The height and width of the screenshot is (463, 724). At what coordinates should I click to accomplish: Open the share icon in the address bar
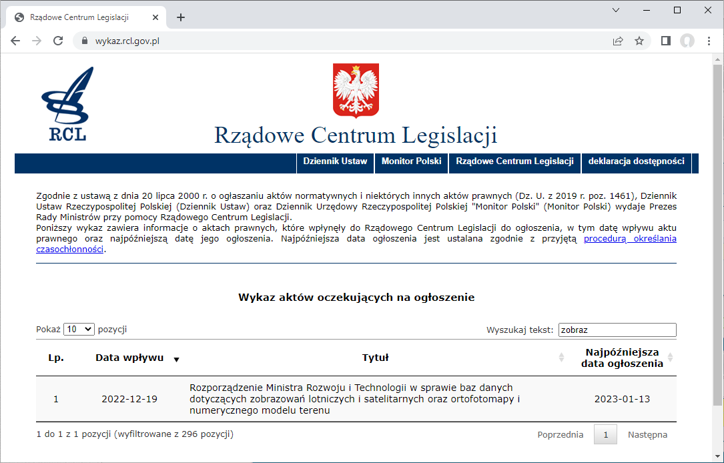click(x=616, y=41)
